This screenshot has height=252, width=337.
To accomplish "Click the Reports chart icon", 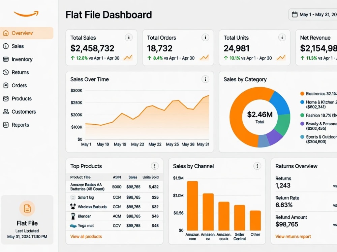I will (6, 125).
